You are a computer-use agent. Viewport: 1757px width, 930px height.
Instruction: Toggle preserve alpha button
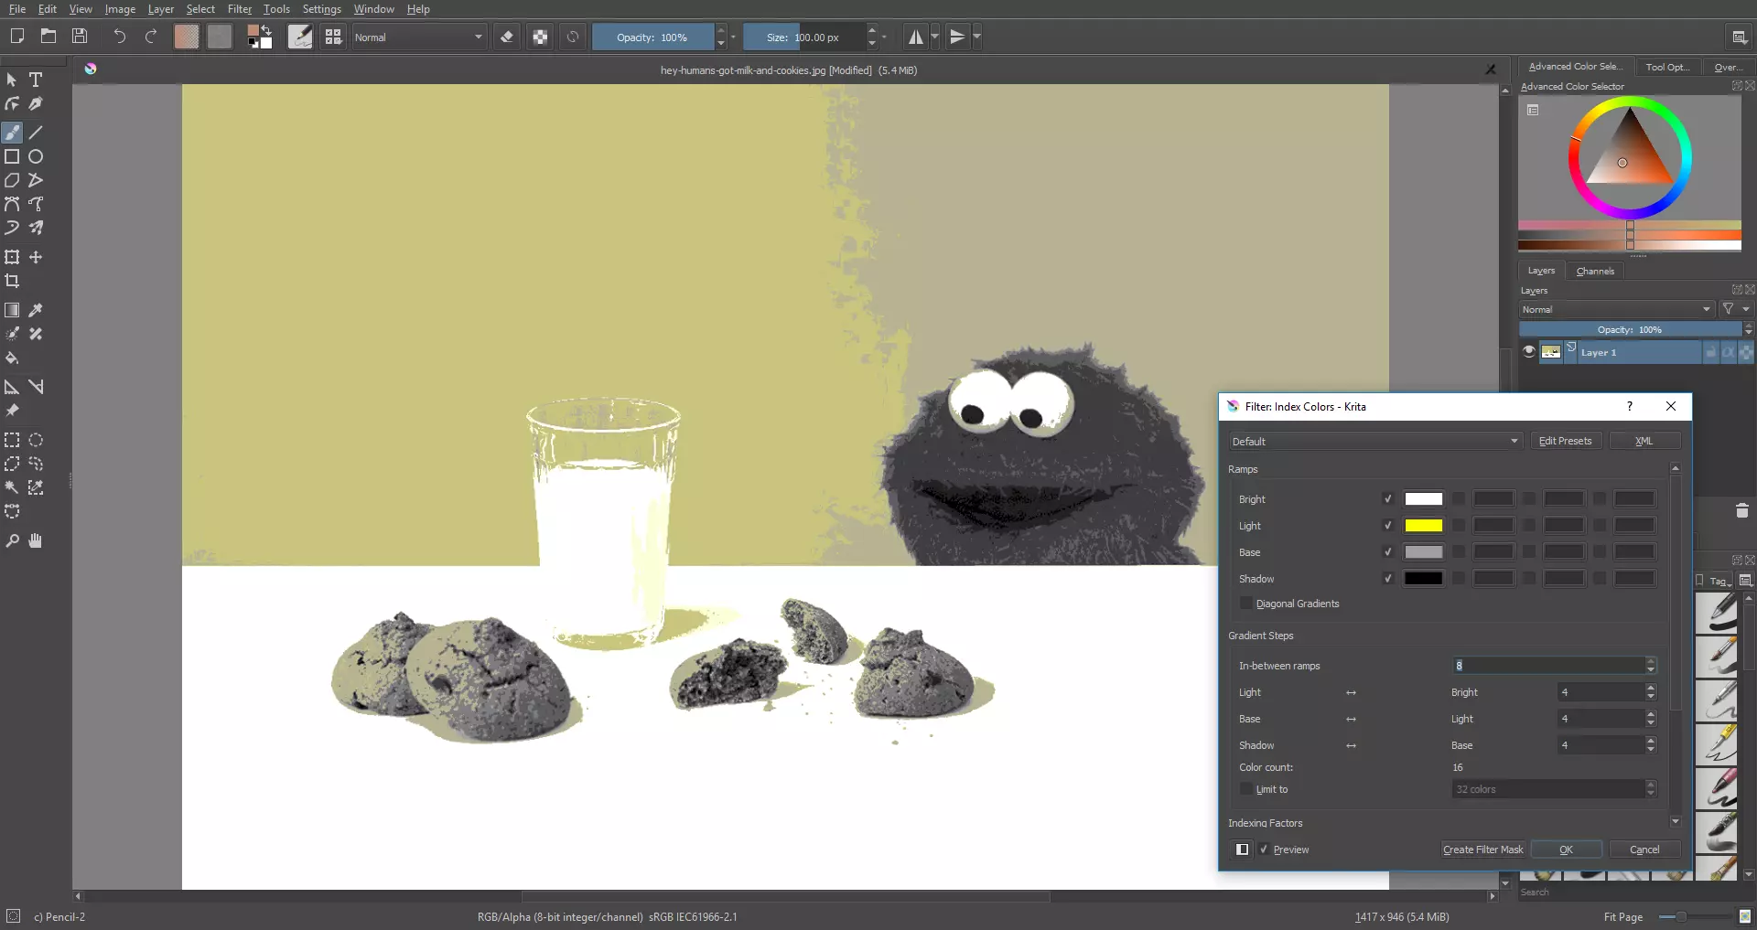pyautogui.click(x=540, y=37)
